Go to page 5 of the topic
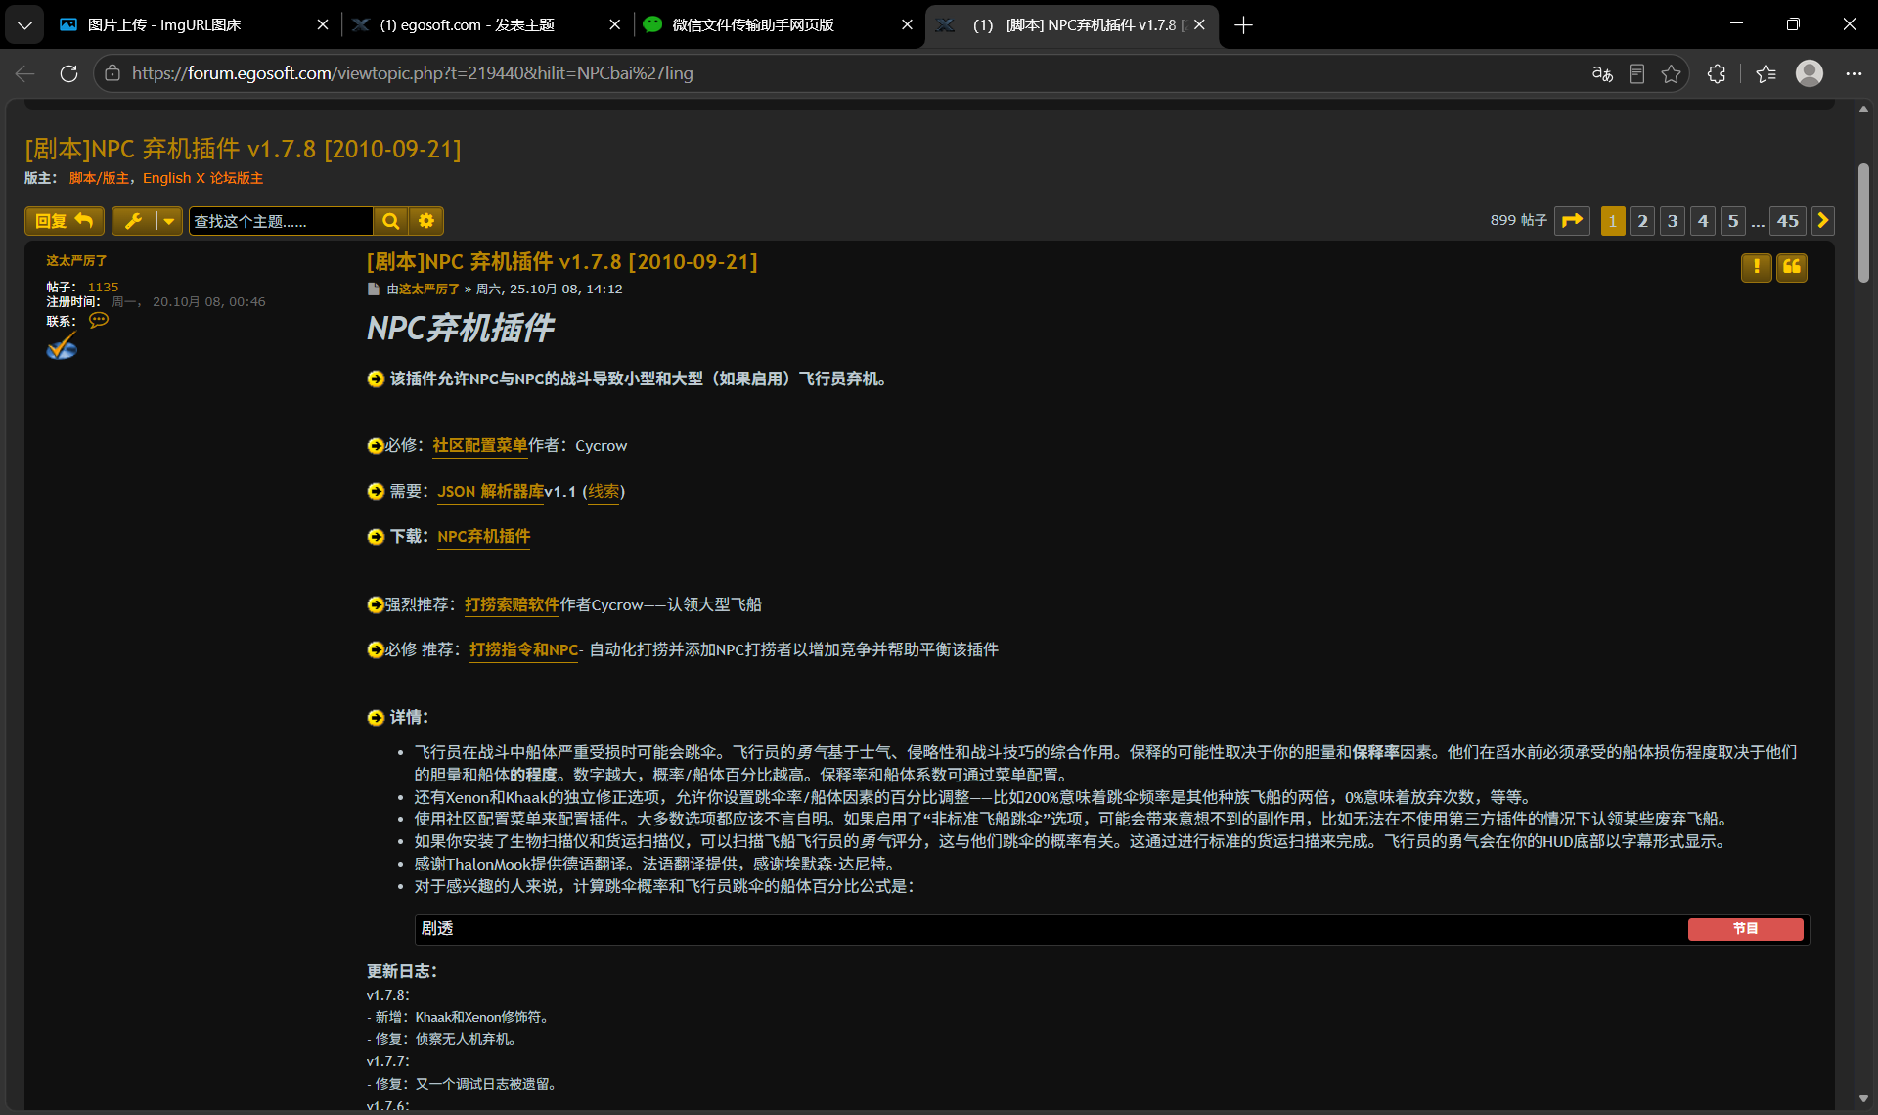The height and width of the screenshot is (1115, 1878). click(x=1733, y=221)
